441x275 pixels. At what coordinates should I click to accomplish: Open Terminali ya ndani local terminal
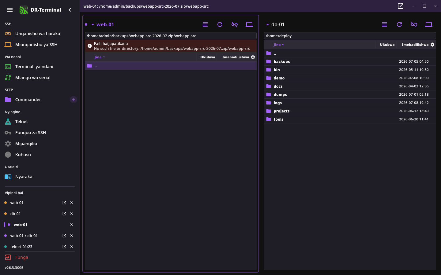tap(40, 67)
